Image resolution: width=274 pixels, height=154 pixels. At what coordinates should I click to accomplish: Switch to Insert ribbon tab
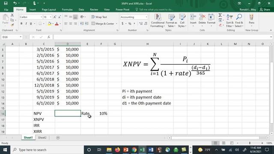pos(33,9)
